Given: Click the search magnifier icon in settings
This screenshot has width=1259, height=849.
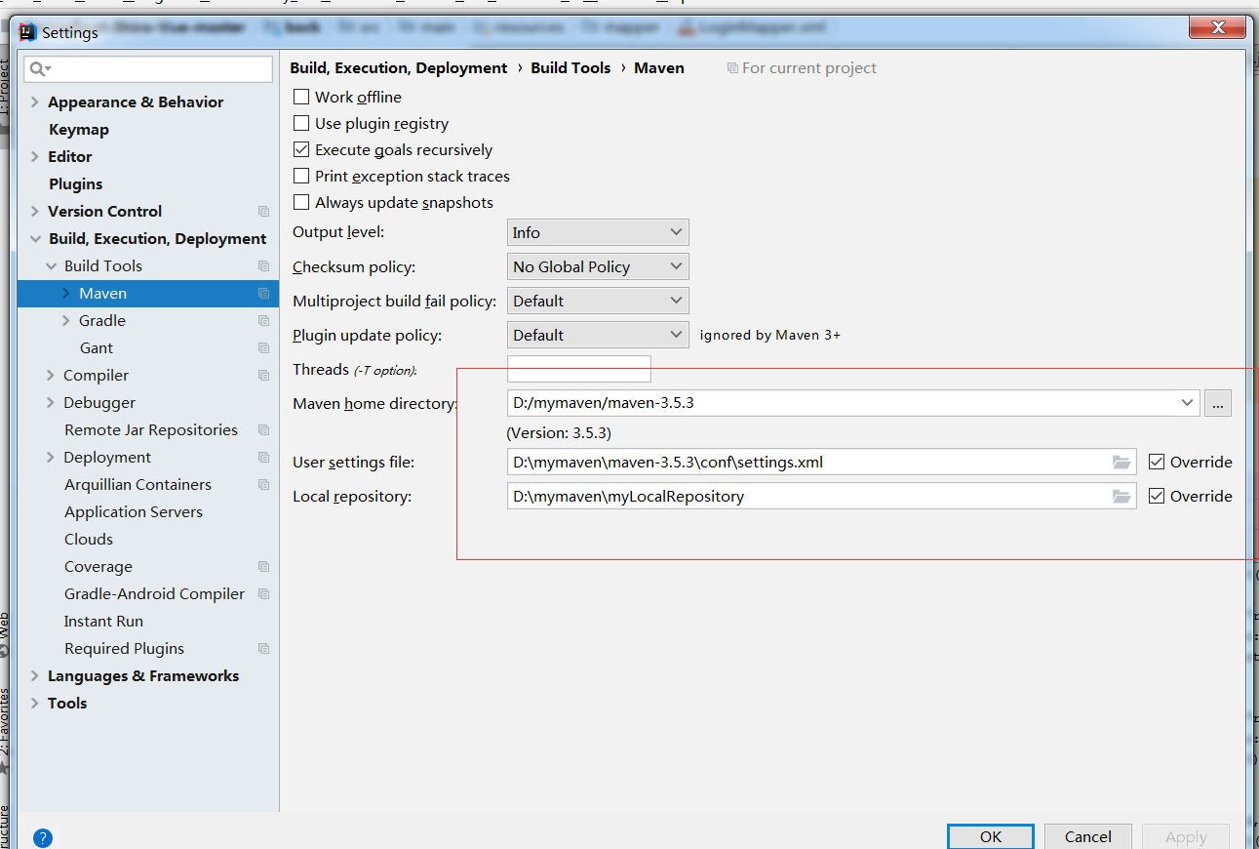Looking at the screenshot, I should click(x=38, y=69).
